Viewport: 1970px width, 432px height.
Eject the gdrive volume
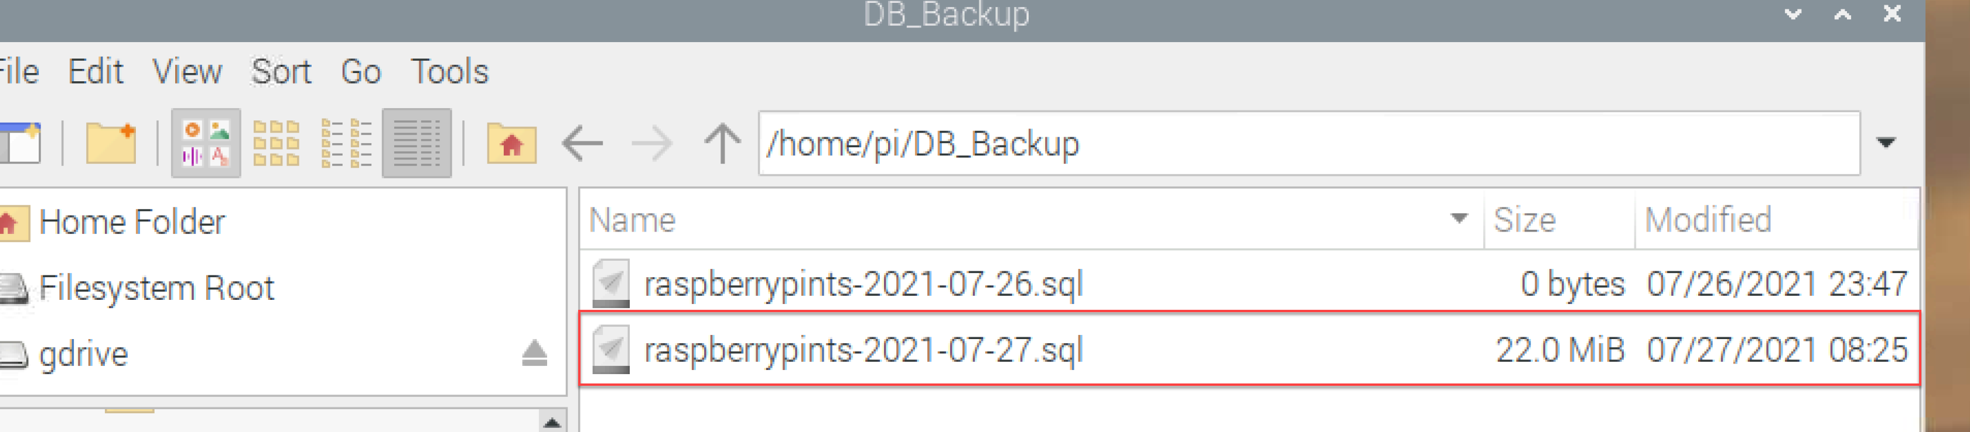click(535, 354)
